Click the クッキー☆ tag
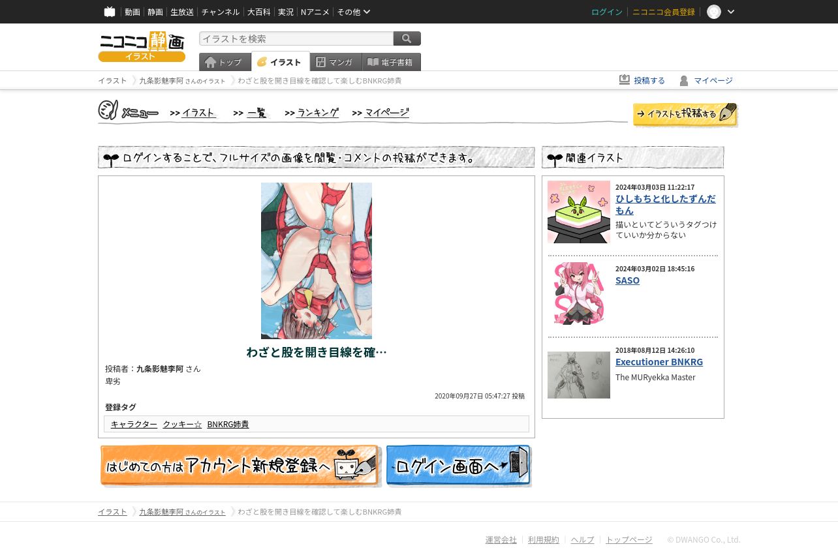 182,425
